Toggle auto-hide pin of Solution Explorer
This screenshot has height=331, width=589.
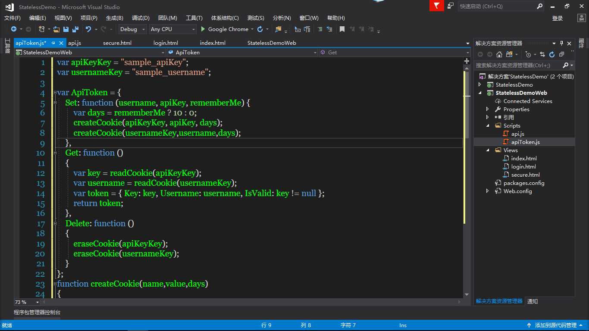[561, 43]
